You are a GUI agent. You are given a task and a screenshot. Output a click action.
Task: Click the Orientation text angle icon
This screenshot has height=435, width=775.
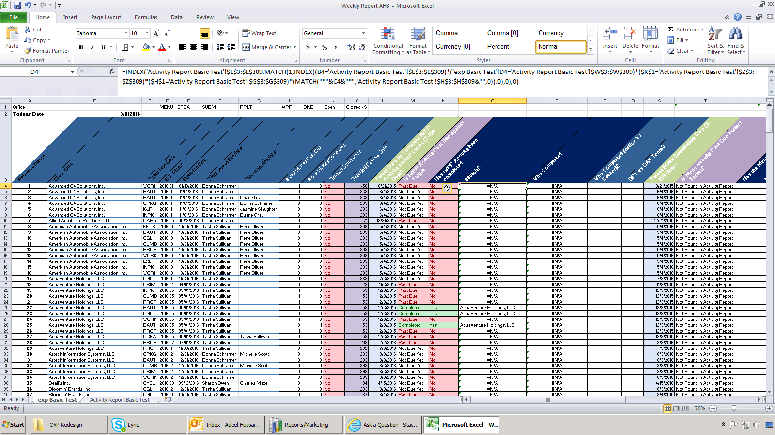(x=220, y=33)
